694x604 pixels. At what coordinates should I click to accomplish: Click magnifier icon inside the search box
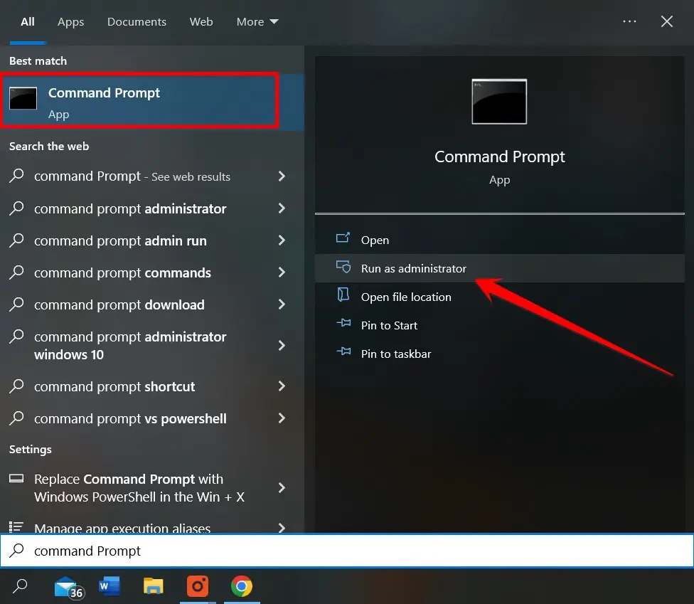coord(17,550)
